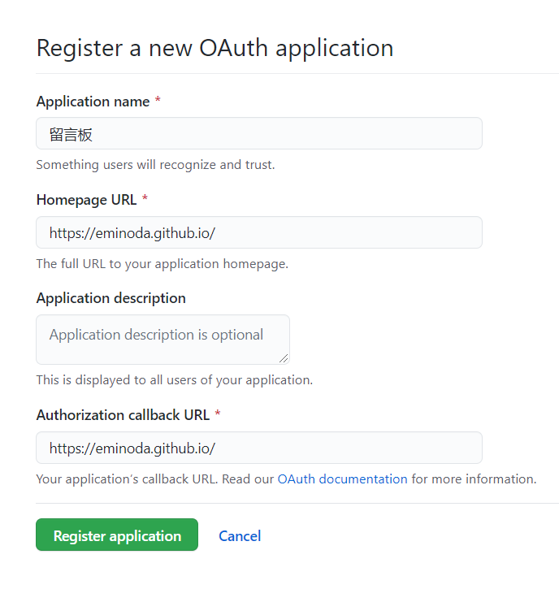Click the Application description label
Image resolution: width=559 pixels, height=589 pixels.
(110, 298)
